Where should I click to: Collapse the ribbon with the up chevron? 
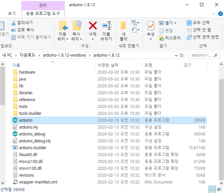pyautogui.click(x=213, y=14)
